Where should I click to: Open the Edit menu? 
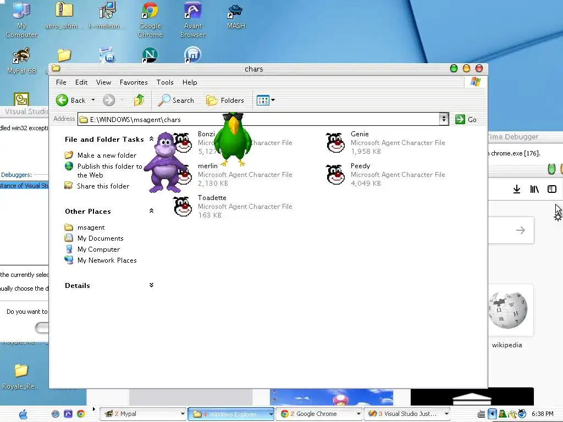coord(81,82)
